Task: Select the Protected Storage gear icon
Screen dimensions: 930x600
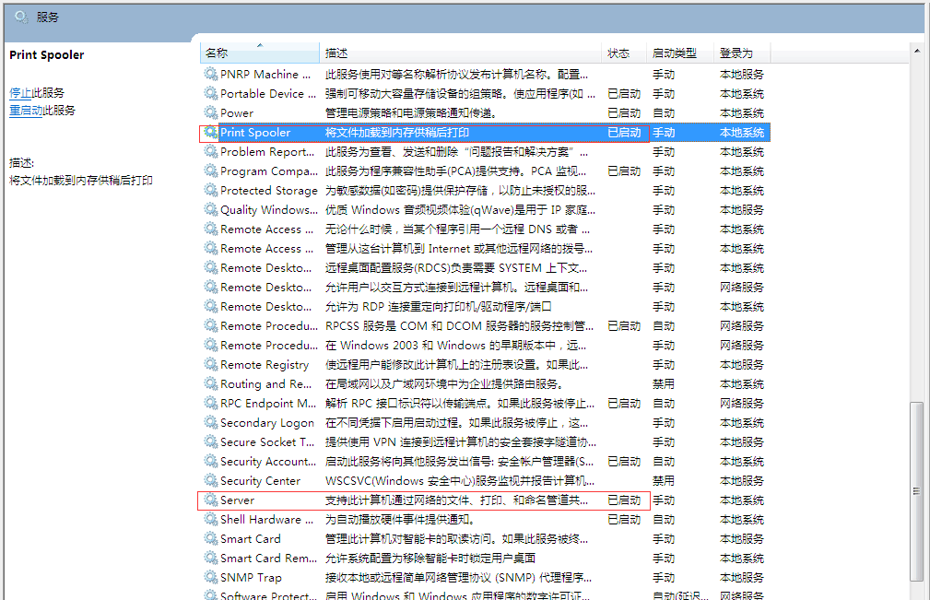Action: click(x=210, y=190)
